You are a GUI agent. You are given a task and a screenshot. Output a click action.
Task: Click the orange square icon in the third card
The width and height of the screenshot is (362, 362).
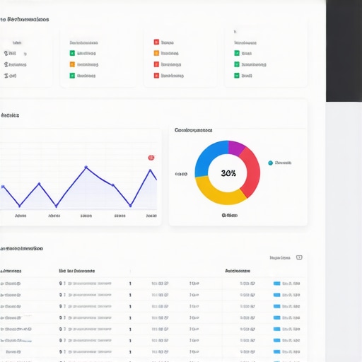point(156,53)
